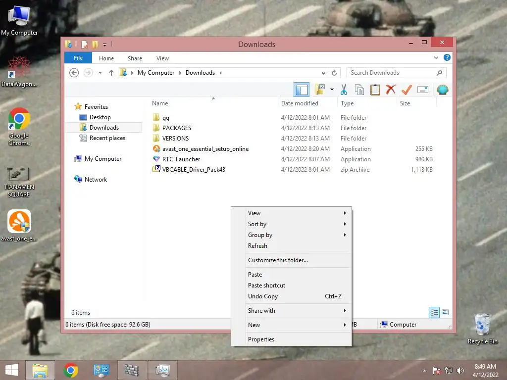Click the email envelope toolbar icon
Image resolution: width=507 pixels, height=380 pixels.
point(423,90)
